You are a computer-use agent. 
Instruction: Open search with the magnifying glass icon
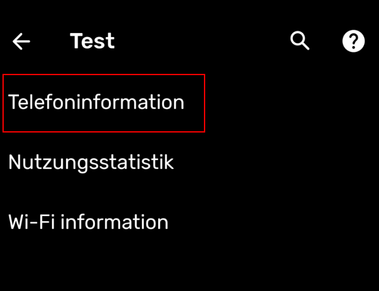click(x=300, y=40)
